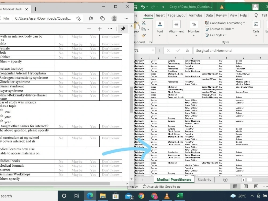268x201 pixels.
Task: Confirm entry with the formula bar checkmark
Action: coord(178,51)
